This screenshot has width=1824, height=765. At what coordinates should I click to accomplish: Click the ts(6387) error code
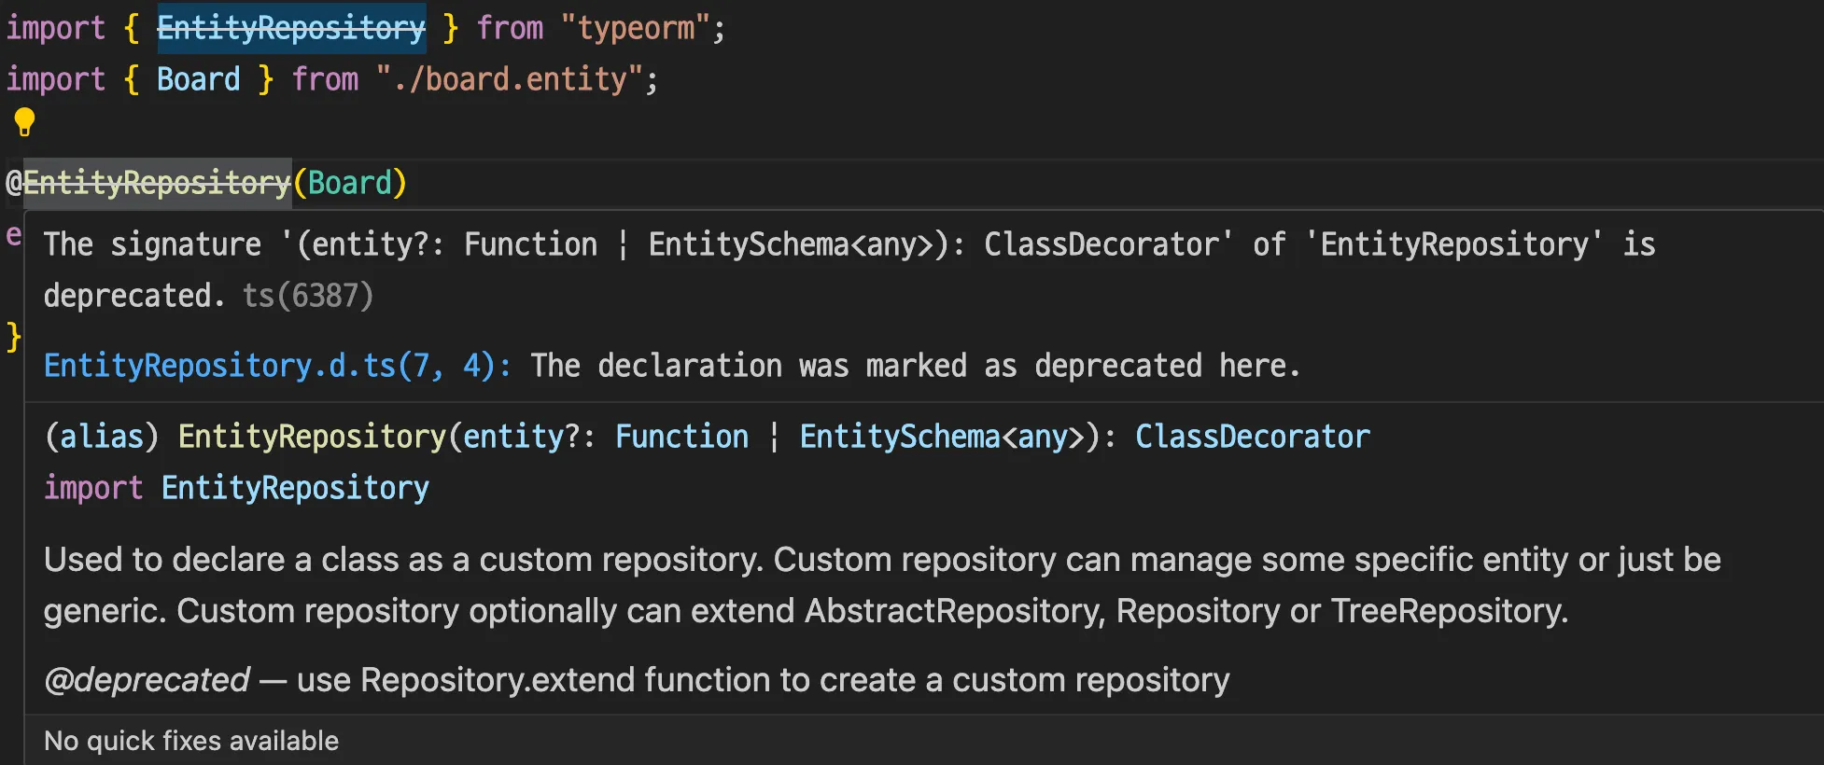coord(308,296)
